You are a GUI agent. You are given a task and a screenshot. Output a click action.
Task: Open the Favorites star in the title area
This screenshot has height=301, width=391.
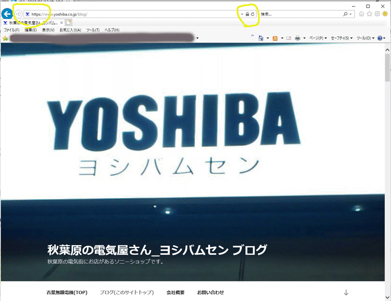(369, 14)
